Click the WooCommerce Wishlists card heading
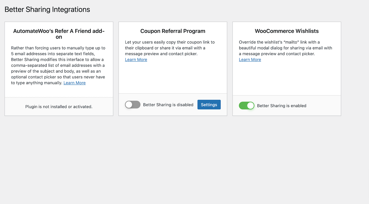Screen dimensions: 369x204 [287, 31]
